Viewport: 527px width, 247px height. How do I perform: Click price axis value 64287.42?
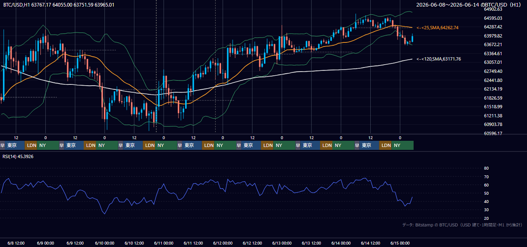(x=493, y=27)
